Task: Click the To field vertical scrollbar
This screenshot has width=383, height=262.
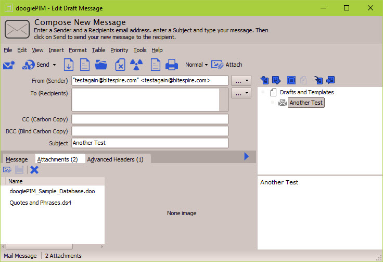Action: click(223, 99)
